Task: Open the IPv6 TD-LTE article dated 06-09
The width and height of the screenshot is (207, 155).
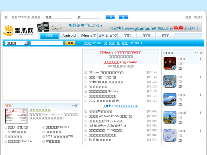Action: (106, 121)
